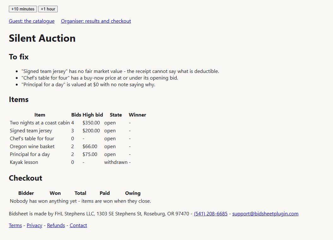Select the Signed team jersey fair market value warning
The height and width of the screenshot is (240, 333).
tap(120, 71)
